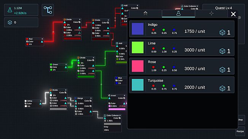Viewport: 248px width, 139px height.
Task: Click the orange Divide icon on green Divide node
Action: pos(78,58)
